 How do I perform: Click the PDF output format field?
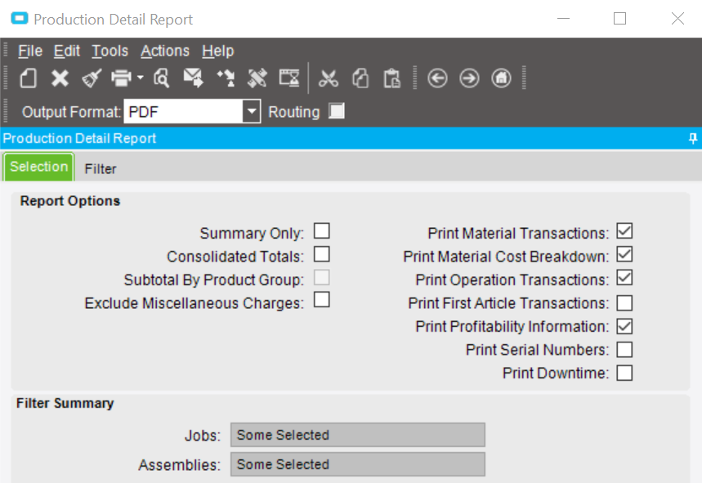point(184,111)
